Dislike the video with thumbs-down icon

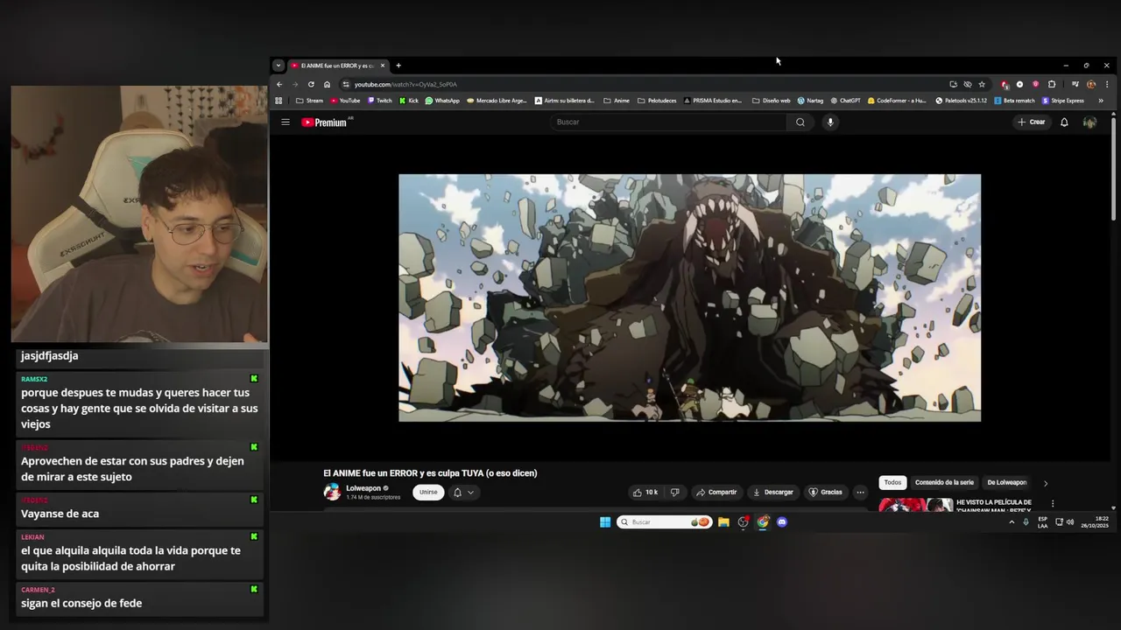pos(674,493)
